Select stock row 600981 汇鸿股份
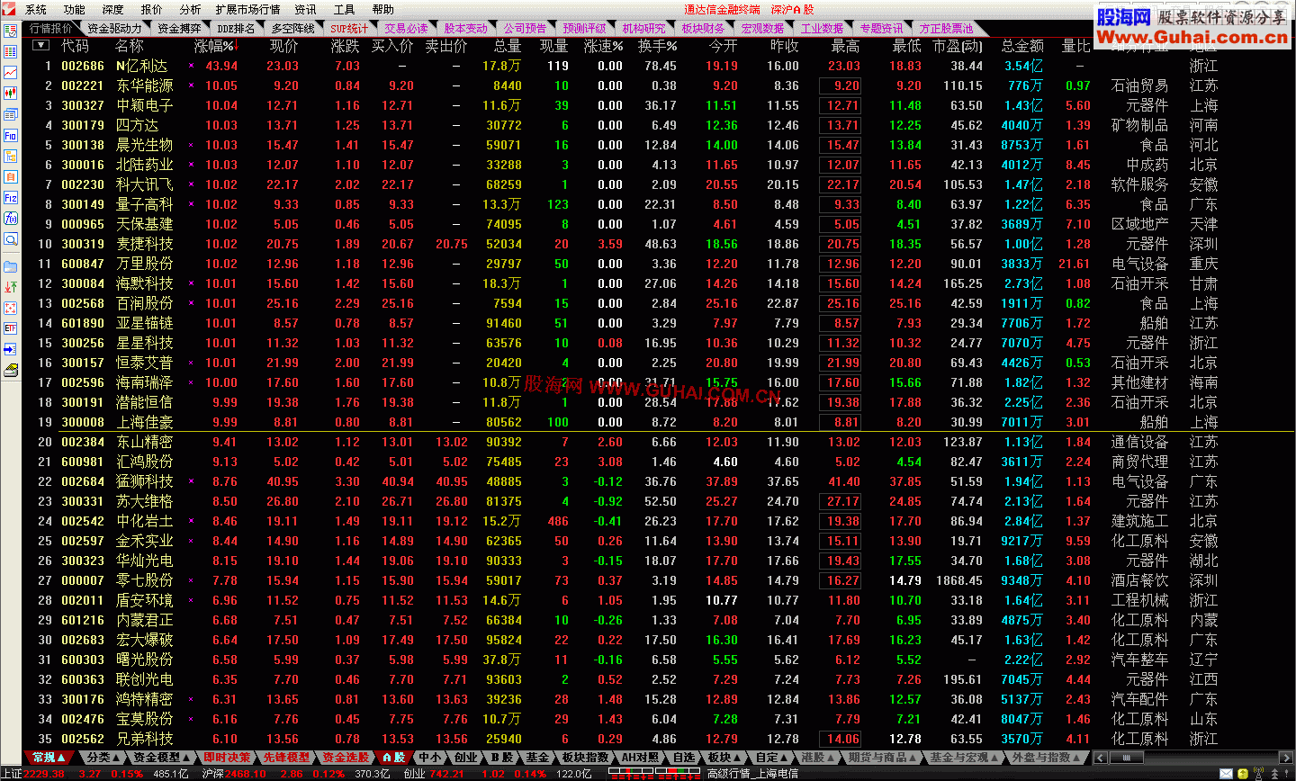Screen dimensions: 1296x781 pyautogui.click(x=658, y=462)
